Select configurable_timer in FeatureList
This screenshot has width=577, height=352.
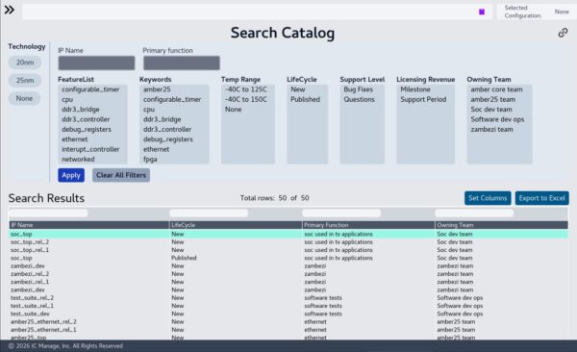click(x=90, y=89)
